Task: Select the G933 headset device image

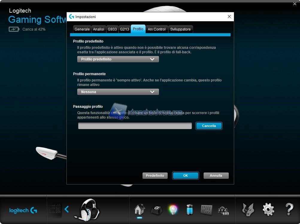Action: 88,209
